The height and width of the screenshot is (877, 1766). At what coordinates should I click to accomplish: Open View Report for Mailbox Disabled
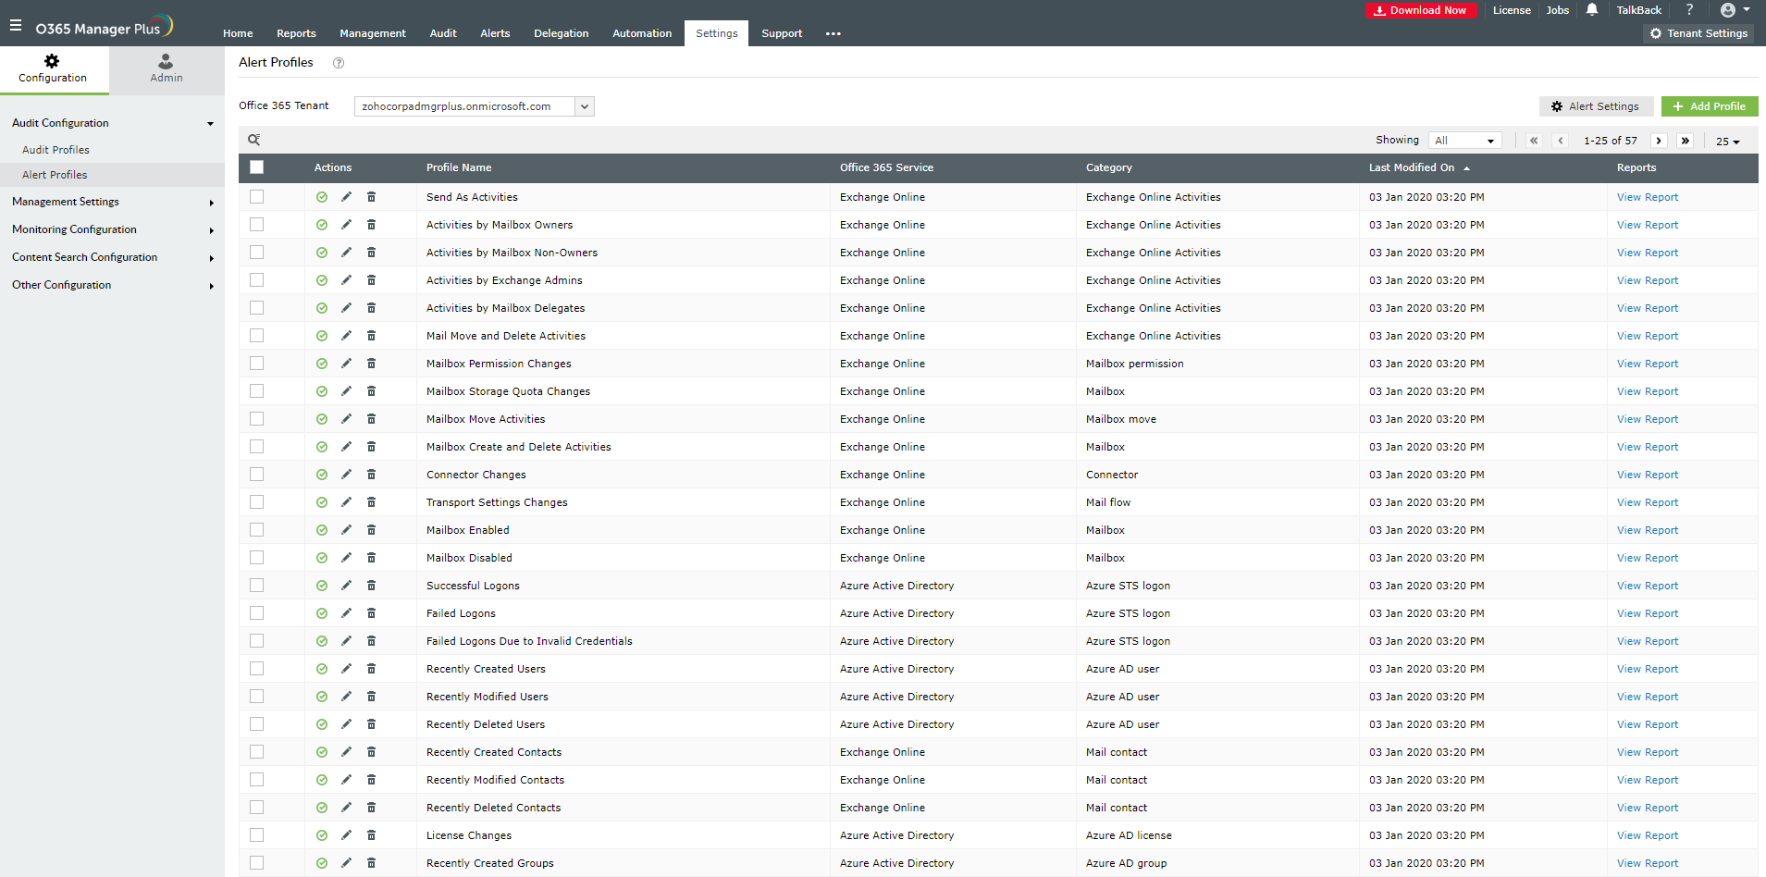pyautogui.click(x=1647, y=558)
